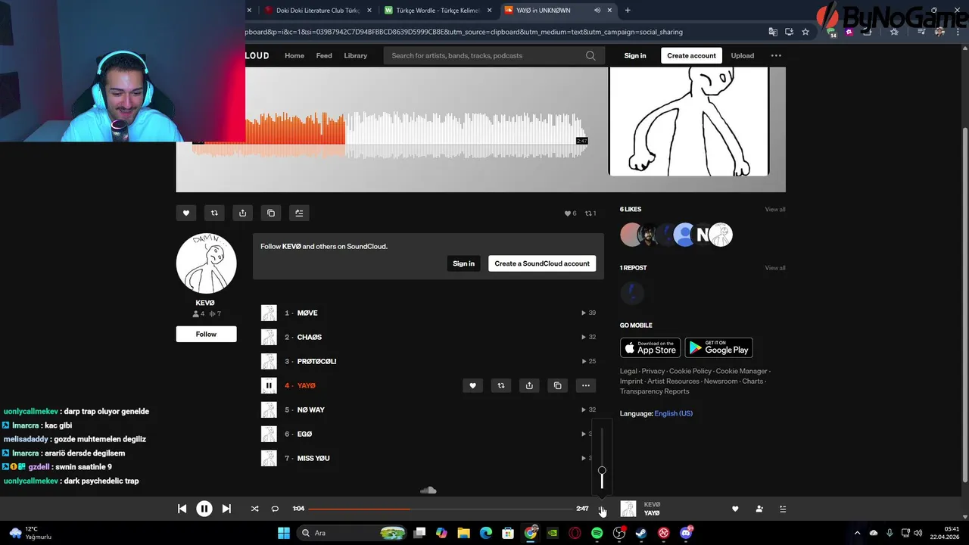Click the volume slider handle

tap(602, 471)
